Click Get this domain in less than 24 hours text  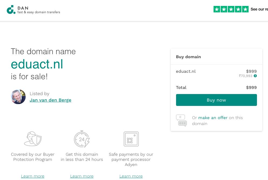pyautogui.click(x=82, y=157)
